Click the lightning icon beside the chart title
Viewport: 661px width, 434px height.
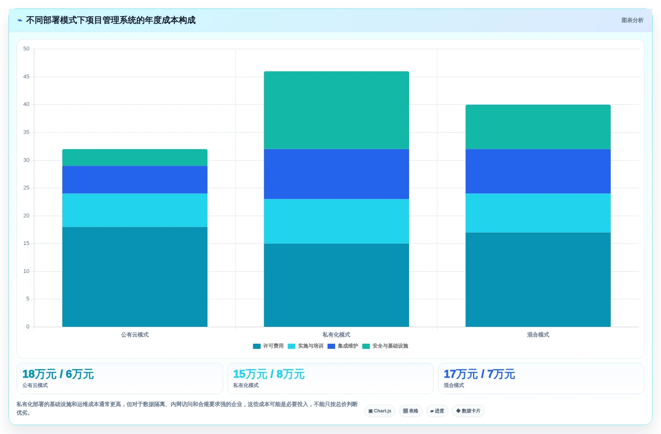click(20, 20)
